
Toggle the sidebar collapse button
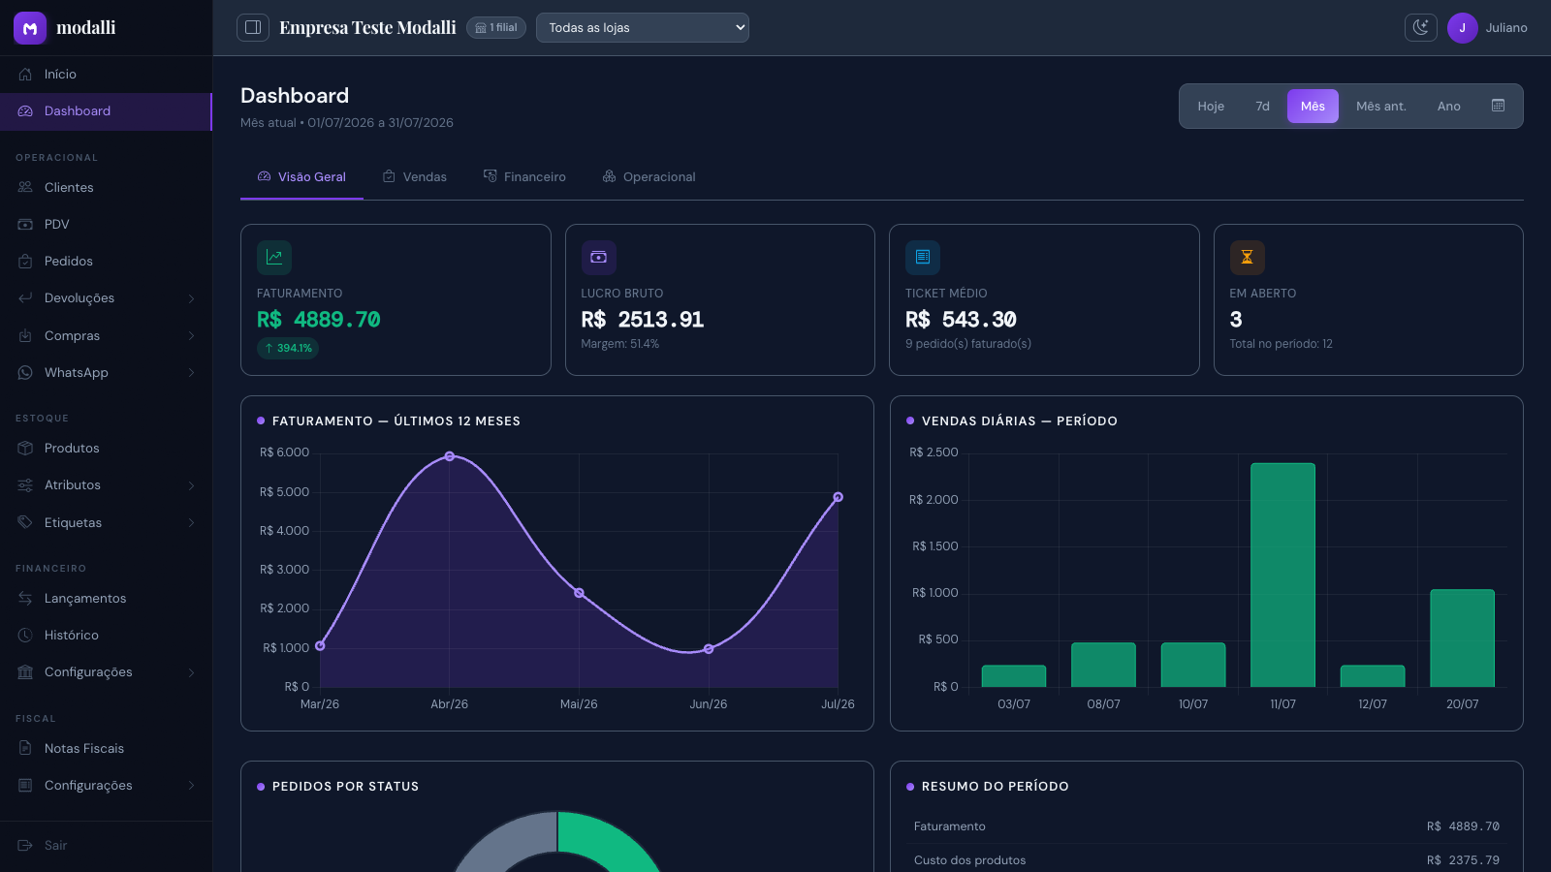point(253,27)
